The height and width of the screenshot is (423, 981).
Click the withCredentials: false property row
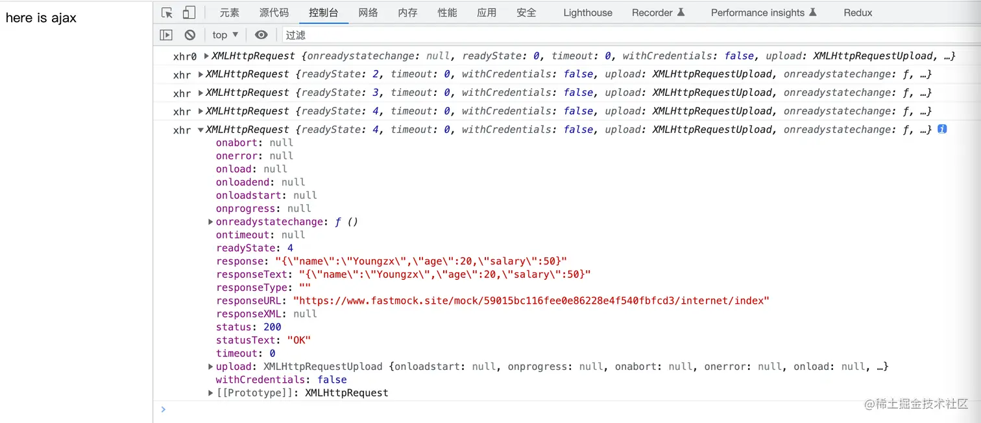pyautogui.click(x=282, y=380)
